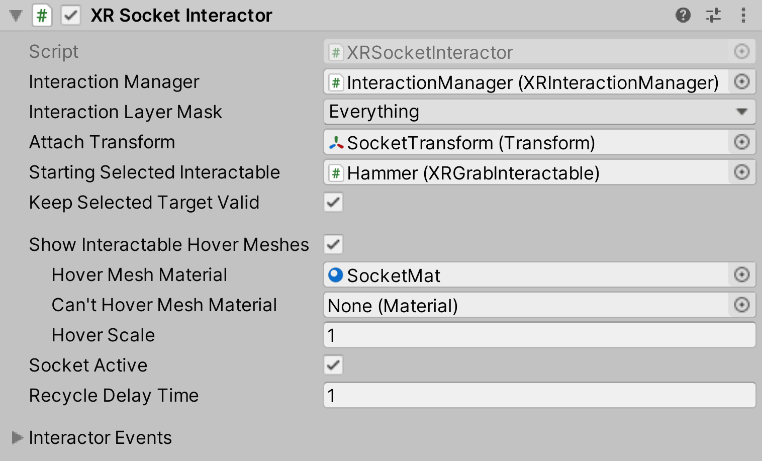Collapse the XR Socket Interactor component

[15, 15]
